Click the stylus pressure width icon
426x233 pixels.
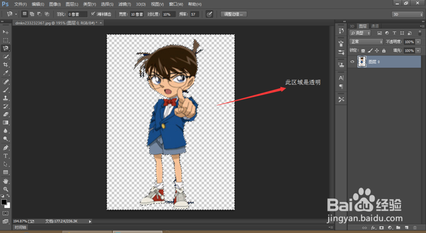click(209, 14)
